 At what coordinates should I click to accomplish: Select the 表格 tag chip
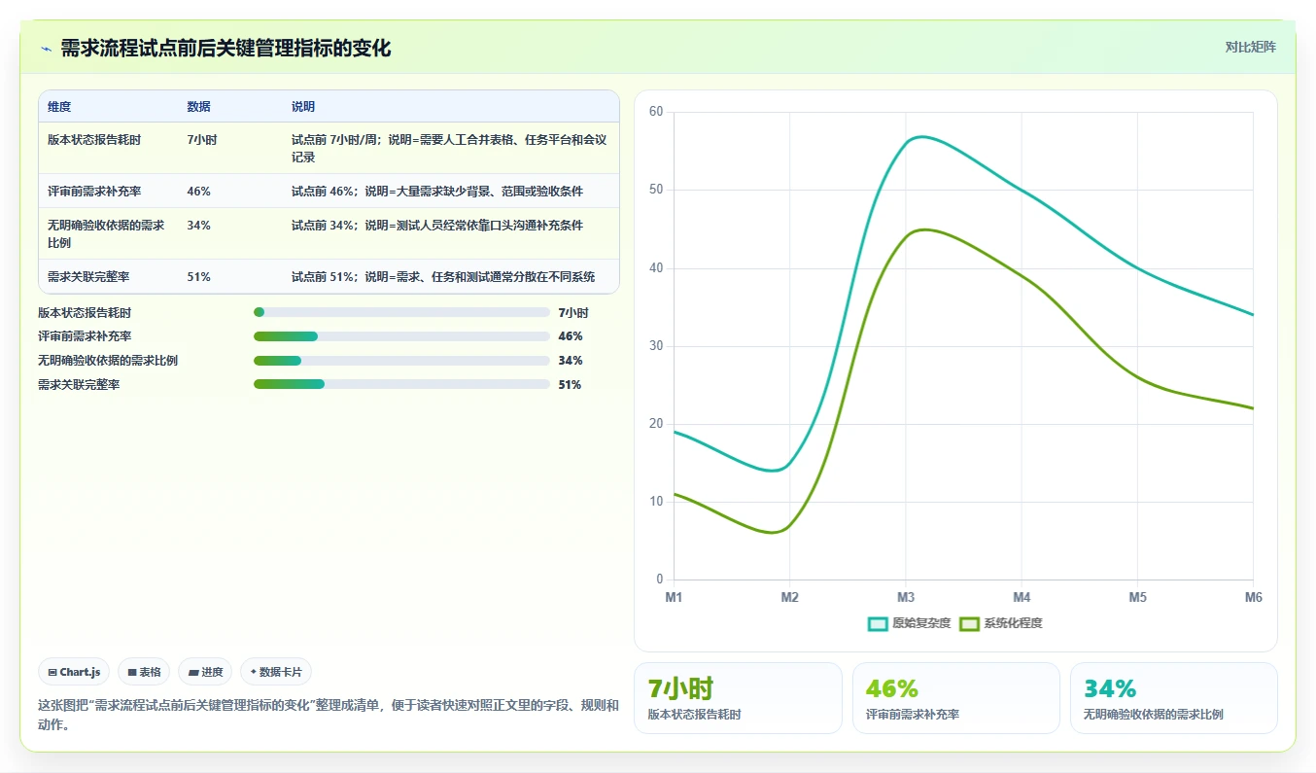pos(144,672)
